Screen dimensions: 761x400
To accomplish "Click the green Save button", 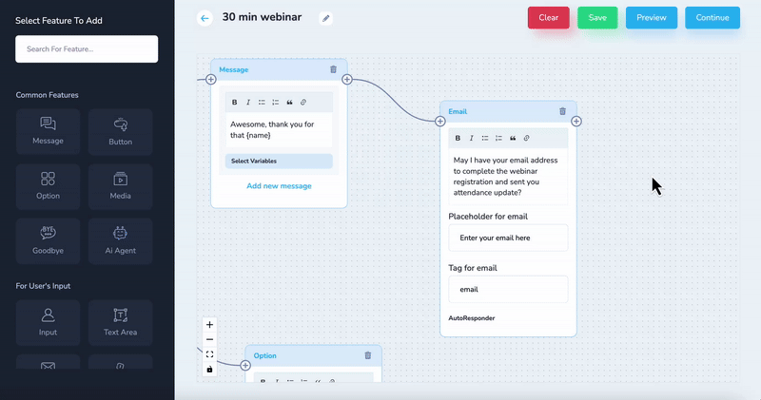I will pos(597,18).
